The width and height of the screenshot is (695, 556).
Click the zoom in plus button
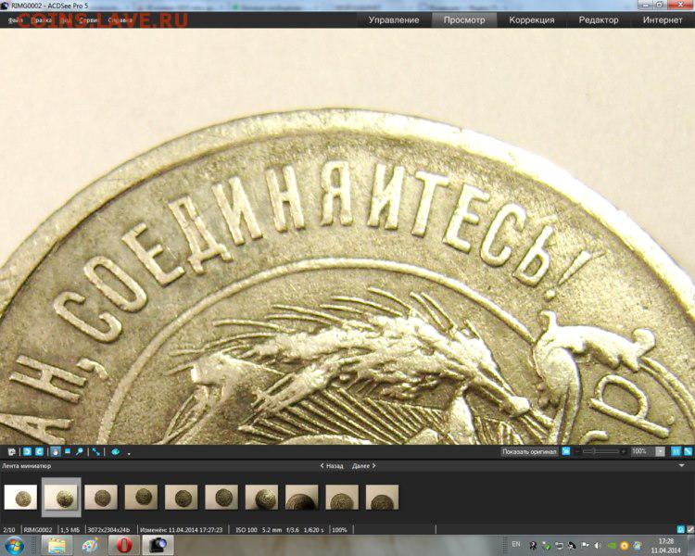[x=624, y=451]
